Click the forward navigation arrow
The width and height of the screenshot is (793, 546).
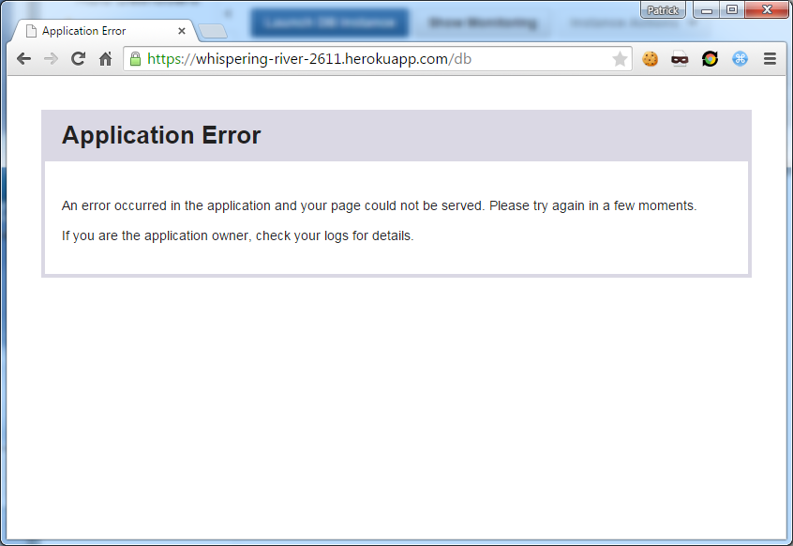pos(51,59)
